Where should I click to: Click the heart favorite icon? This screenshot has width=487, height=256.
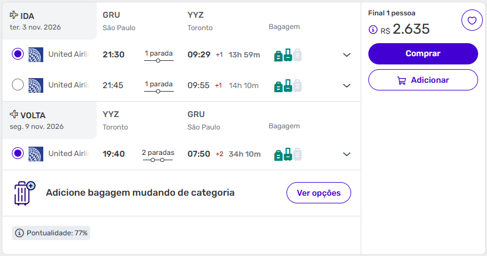472,21
